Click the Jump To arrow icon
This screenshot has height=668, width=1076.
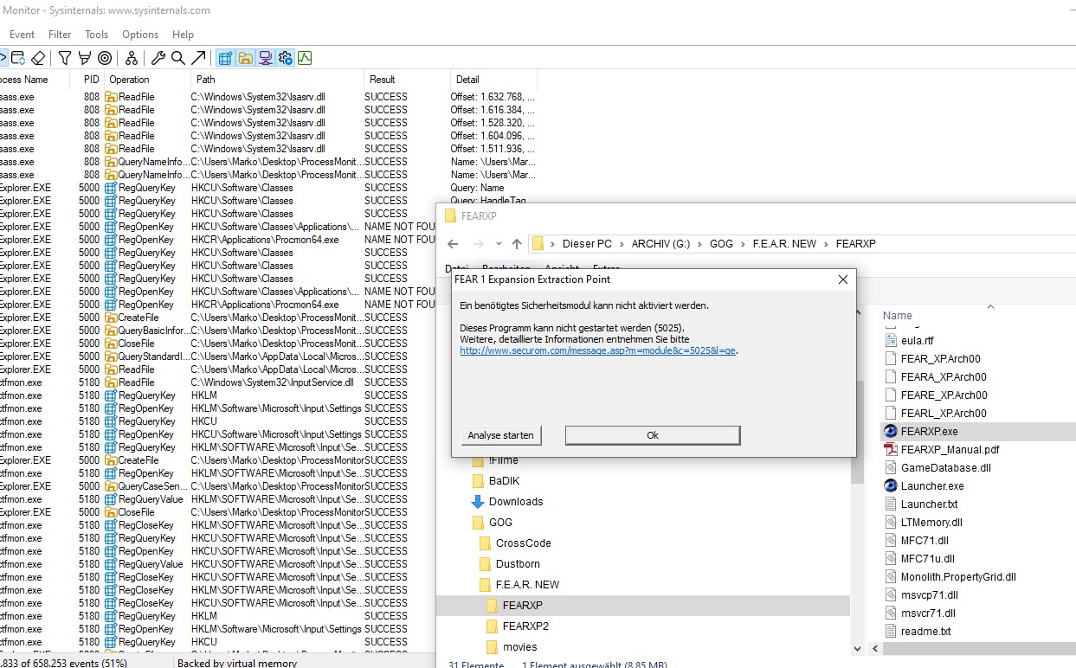(x=198, y=58)
